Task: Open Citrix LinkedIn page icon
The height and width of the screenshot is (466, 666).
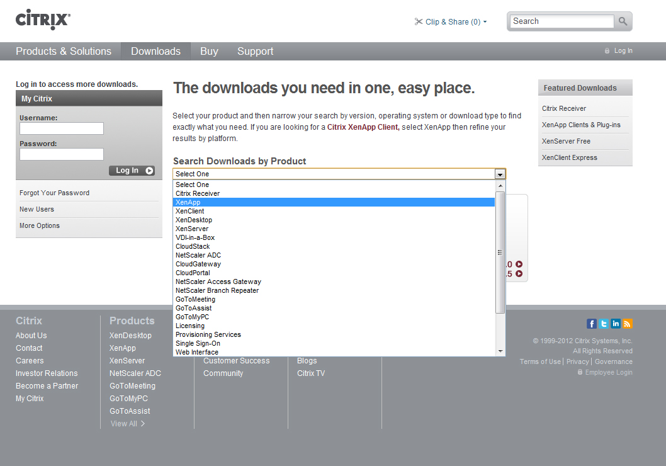Action: [616, 324]
